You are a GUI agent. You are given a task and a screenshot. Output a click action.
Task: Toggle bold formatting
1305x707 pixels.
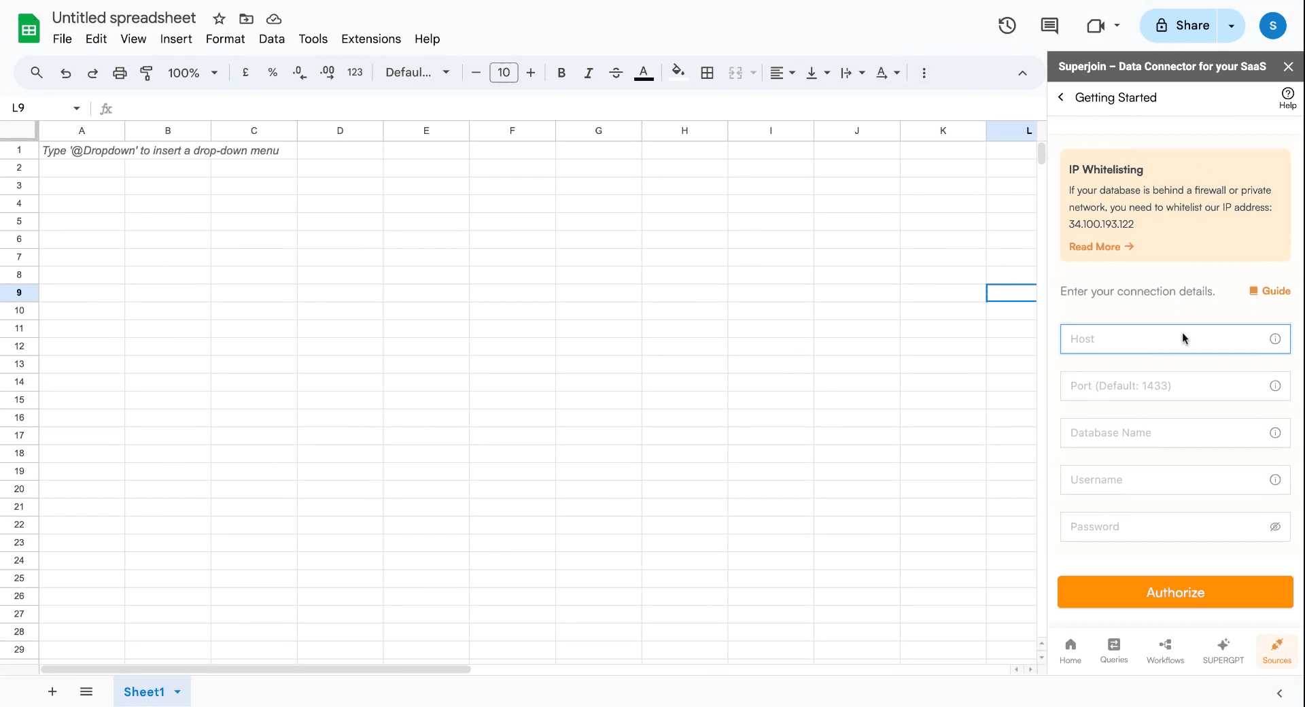(561, 73)
